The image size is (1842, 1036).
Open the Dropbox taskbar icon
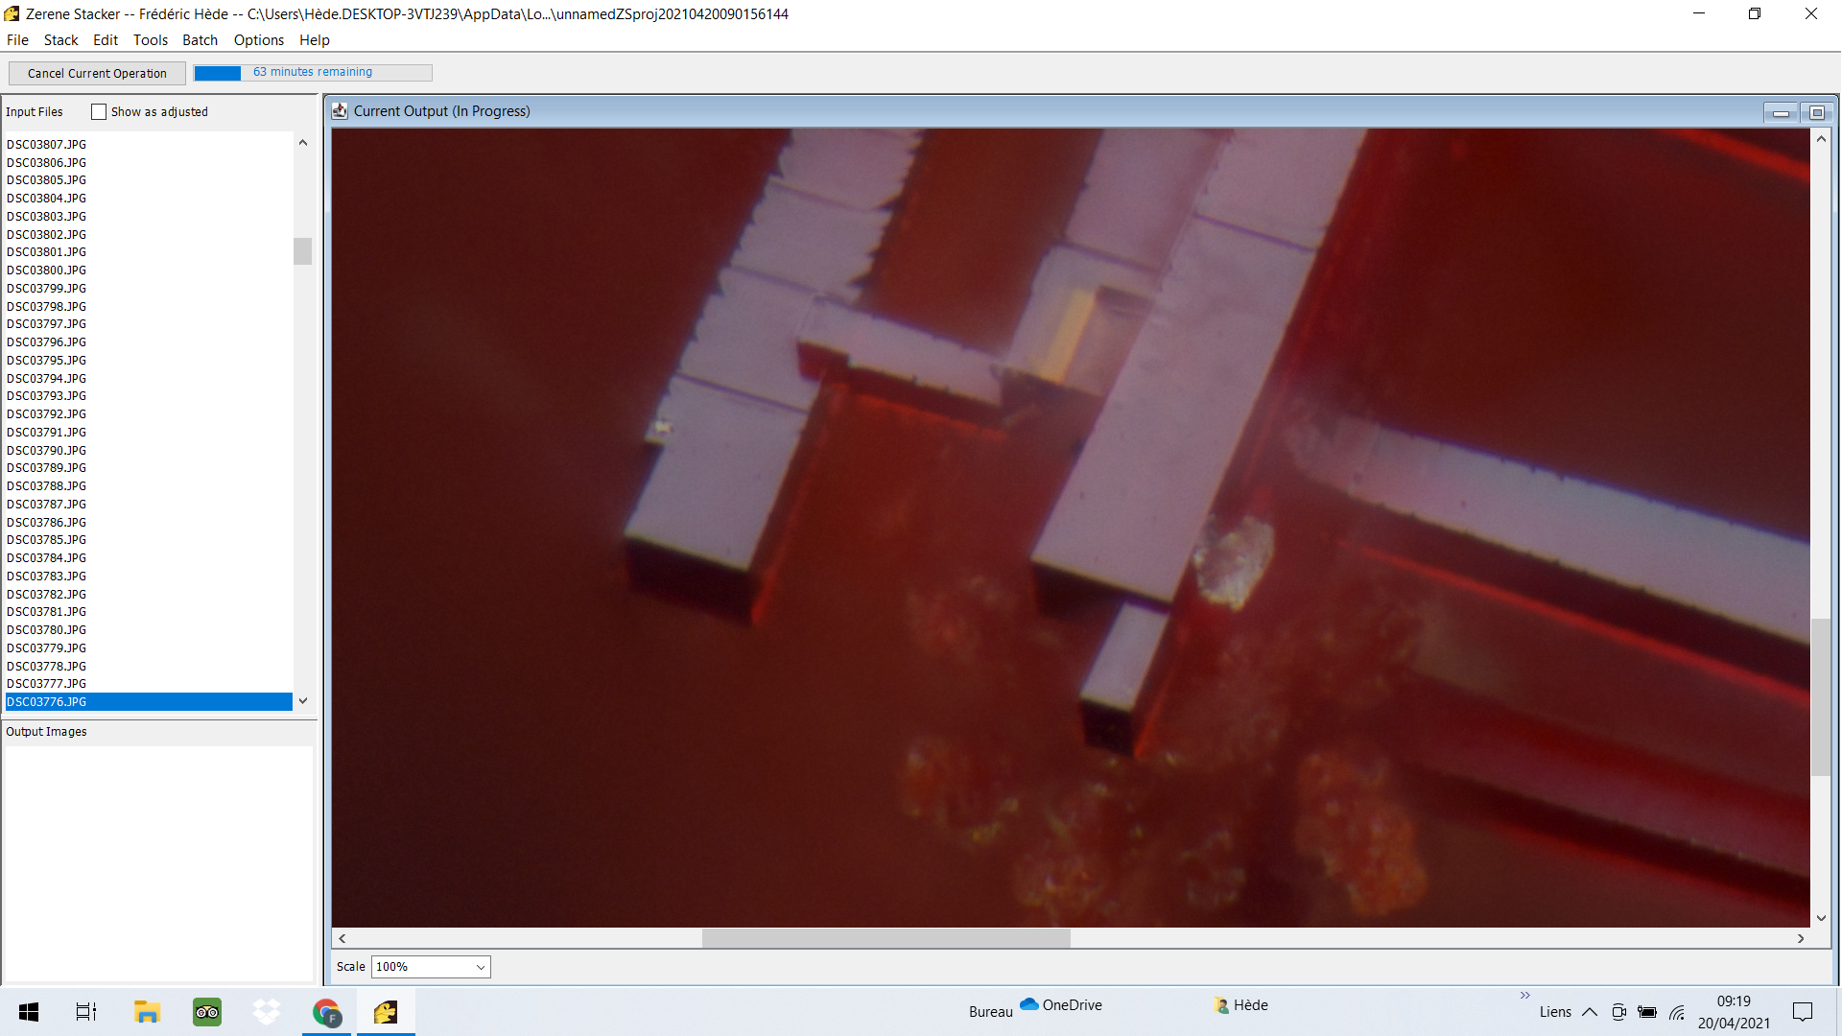[x=267, y=1012]
